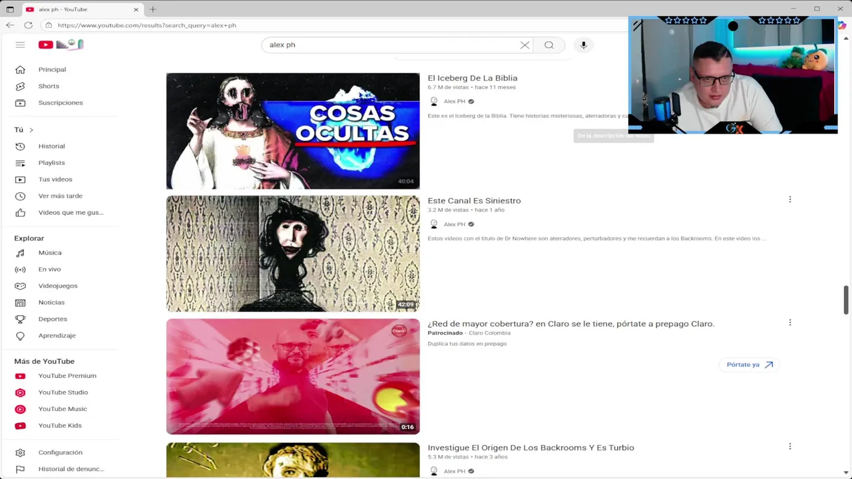Image resolution: width=852 pixels, height=479 pixels.
Task: Open Configuración gear icon
Action: [20, 452]
